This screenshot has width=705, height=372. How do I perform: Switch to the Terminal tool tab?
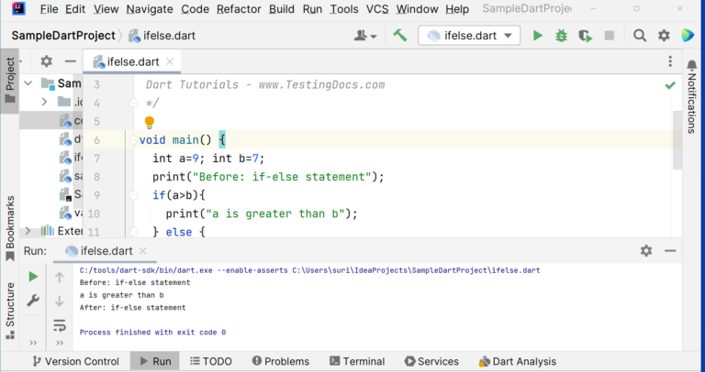coord(354,361)
